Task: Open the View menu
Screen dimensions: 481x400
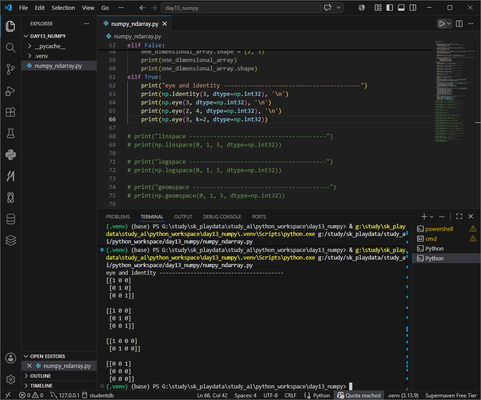Action: 88,8
